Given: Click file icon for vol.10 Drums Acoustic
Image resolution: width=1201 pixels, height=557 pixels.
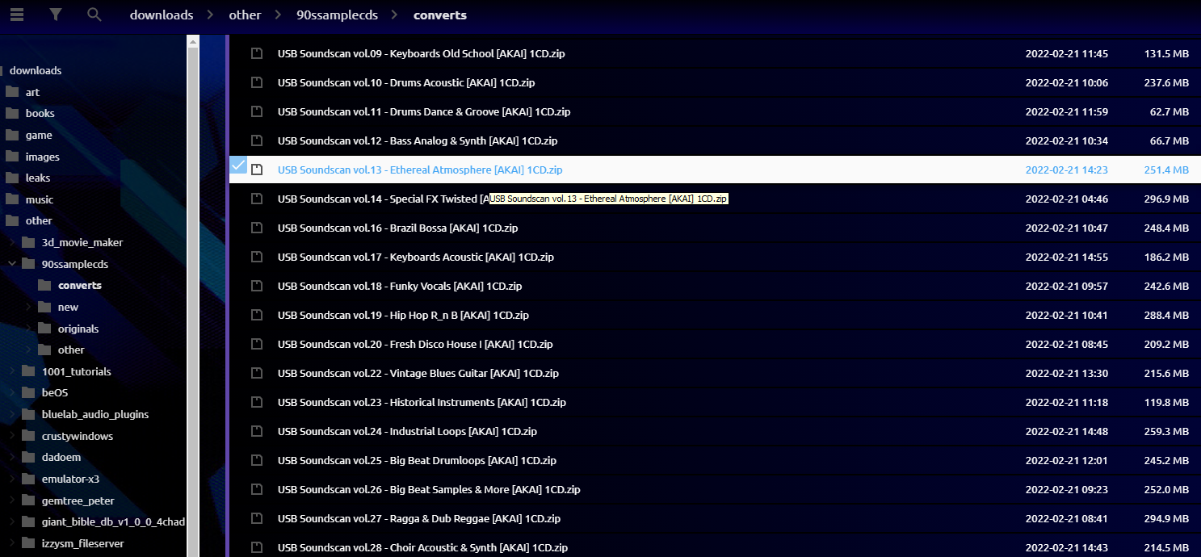Looking at the screenshot, I should [257, 82].
